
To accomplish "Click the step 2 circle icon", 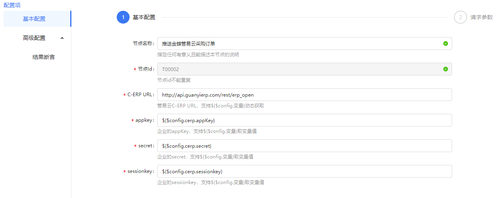I will (x=460, y=17).
